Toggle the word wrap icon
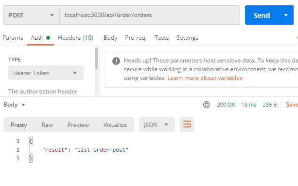This screenshot has height=186, width=298. 187,124
